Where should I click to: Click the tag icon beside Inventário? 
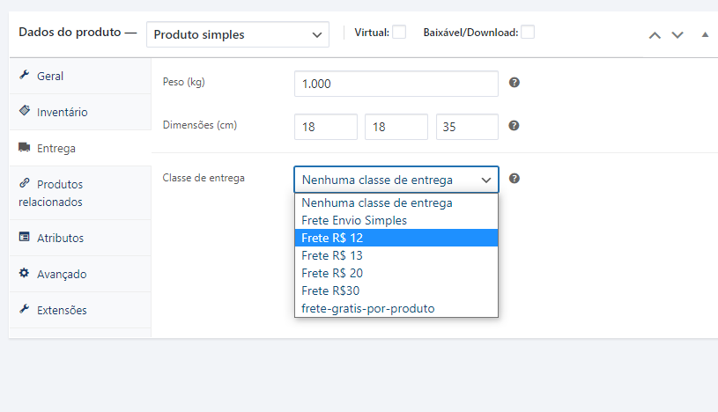25,111
